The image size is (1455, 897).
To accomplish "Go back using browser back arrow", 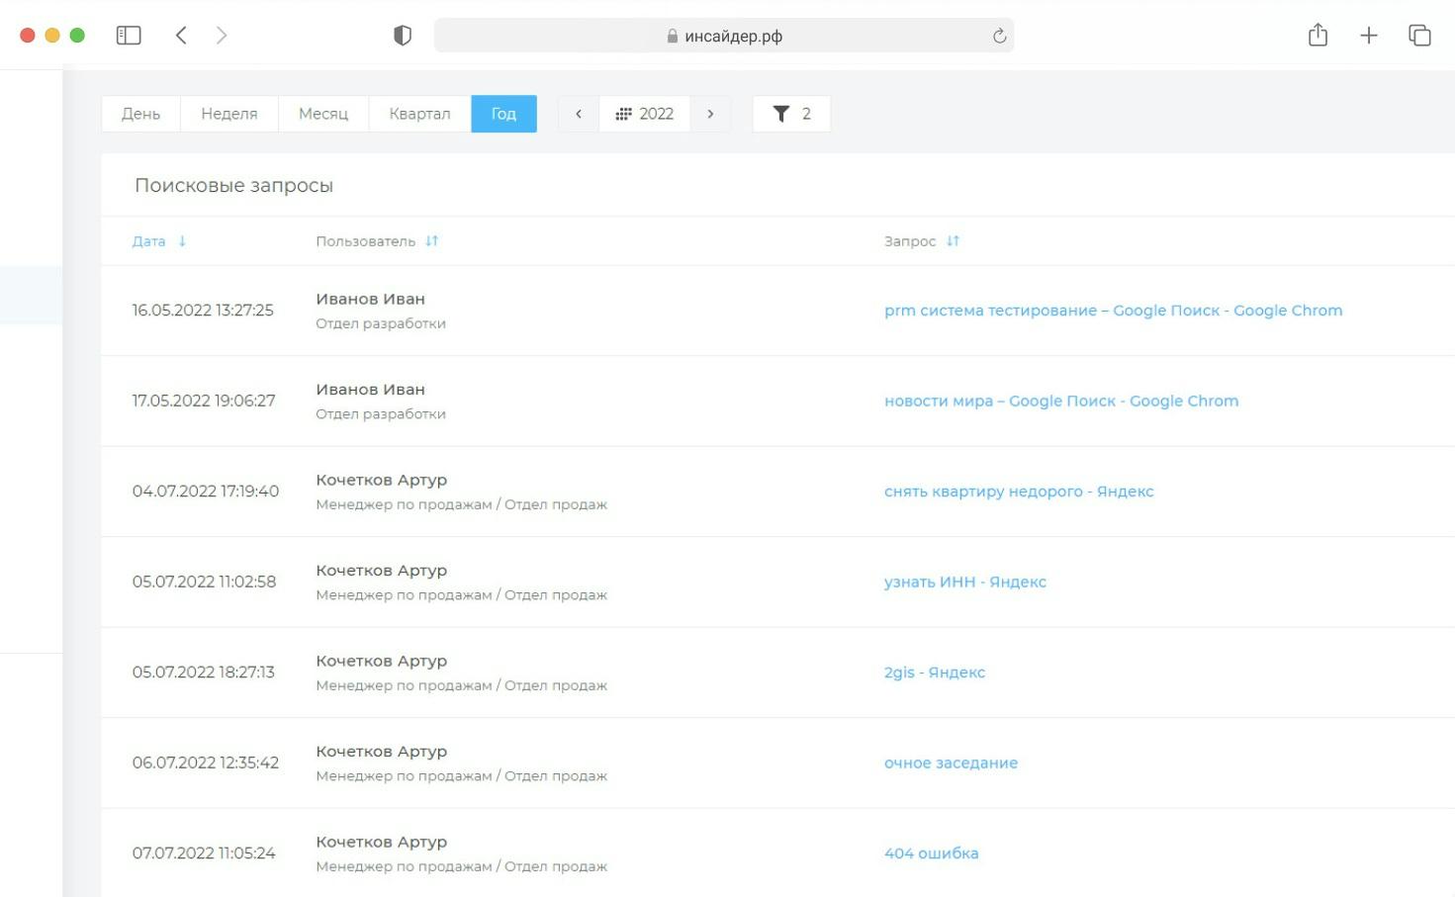I will click(x=181, y=36).
